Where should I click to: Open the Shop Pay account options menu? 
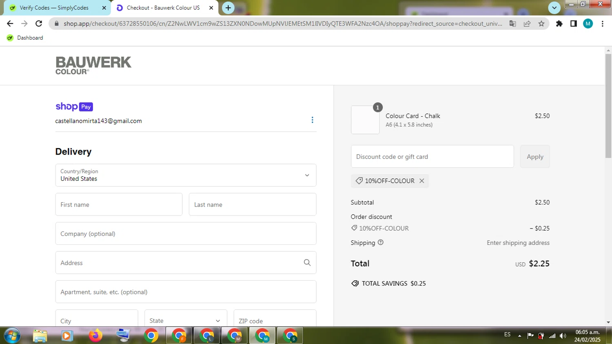(313, 120)
